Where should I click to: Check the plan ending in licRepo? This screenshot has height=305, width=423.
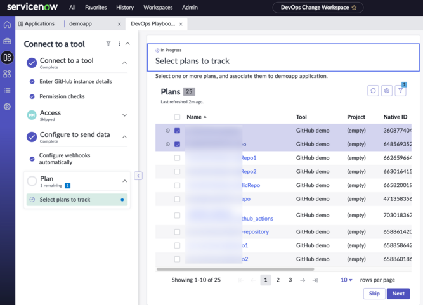point(177,185)
